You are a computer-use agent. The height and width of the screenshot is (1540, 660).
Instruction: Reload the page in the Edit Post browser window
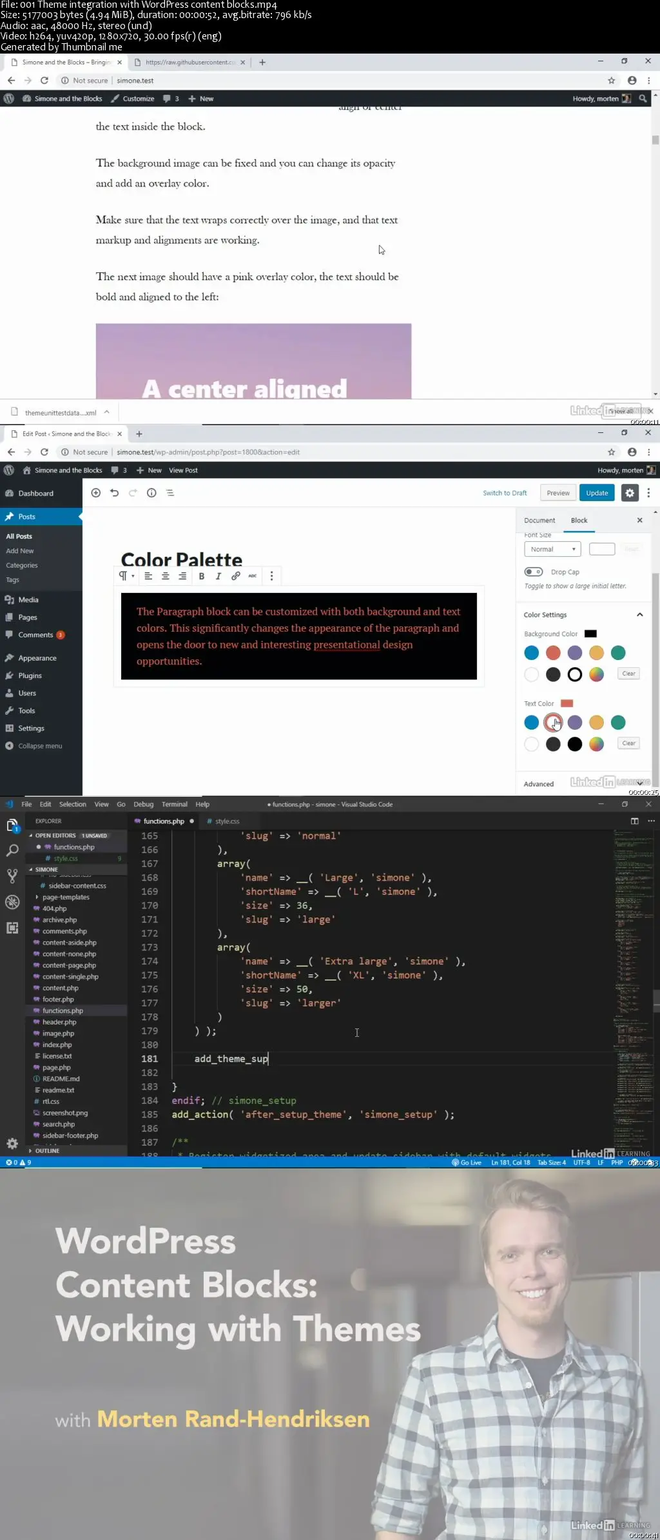(44, 452)
